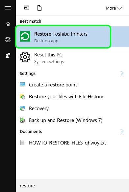Click the Create a restore point icon
The width and height of the screenshot is (129, 192).
coord(22,84)
